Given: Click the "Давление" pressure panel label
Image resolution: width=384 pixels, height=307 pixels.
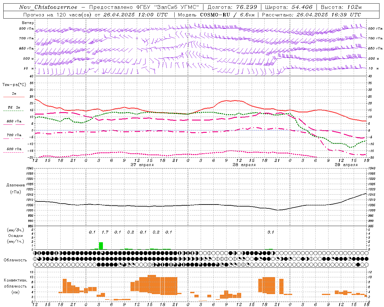Looking at the screenshot, I should [x=16, y=185].
